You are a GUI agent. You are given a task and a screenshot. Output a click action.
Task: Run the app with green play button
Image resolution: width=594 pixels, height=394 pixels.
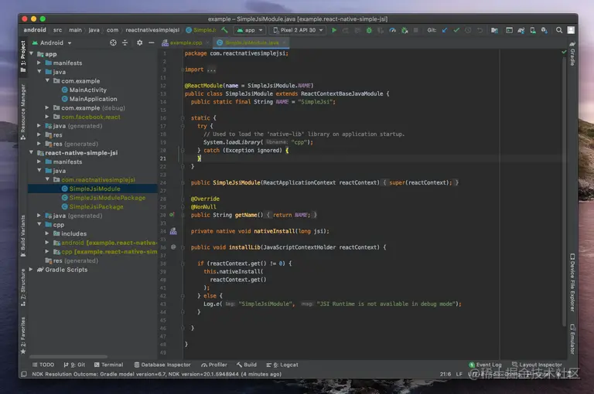coord(334,30)
